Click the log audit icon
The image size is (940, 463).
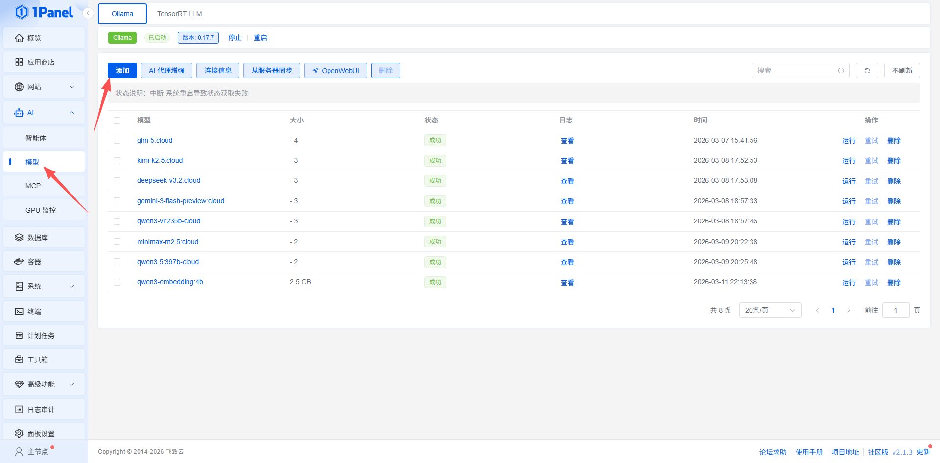pyautogui.click(x=19, y=410)
